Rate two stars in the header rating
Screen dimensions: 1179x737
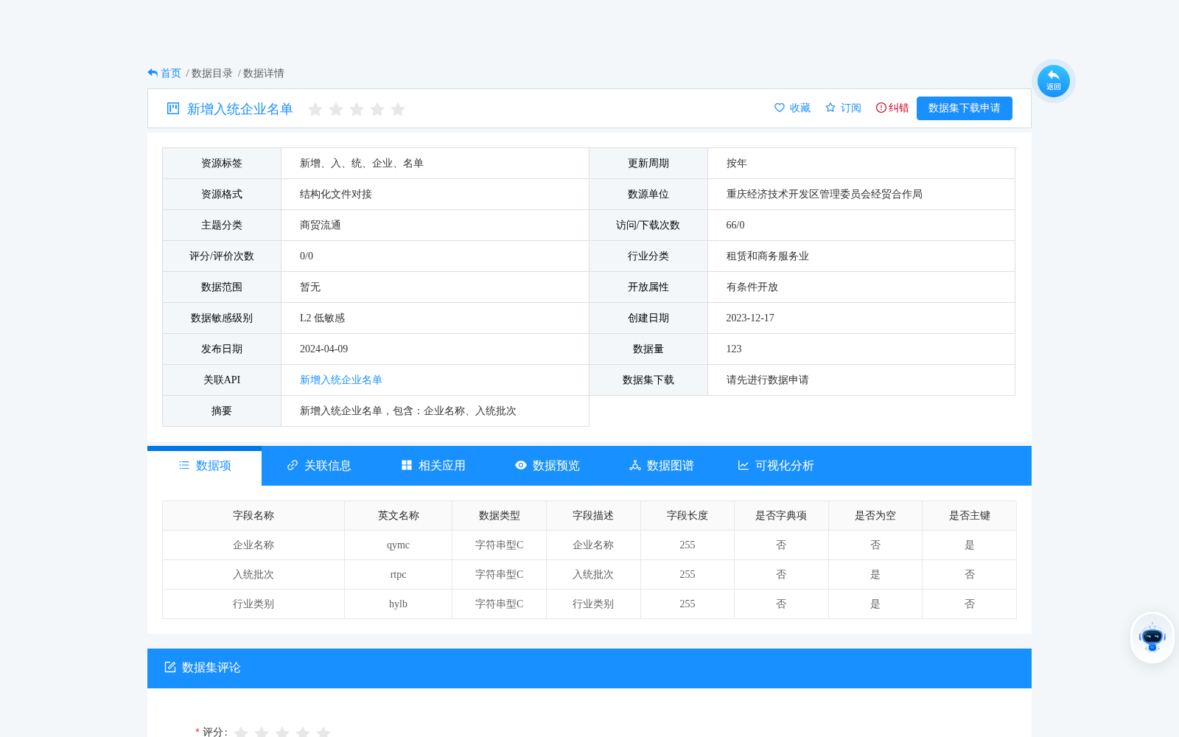[x=336, y=109]
